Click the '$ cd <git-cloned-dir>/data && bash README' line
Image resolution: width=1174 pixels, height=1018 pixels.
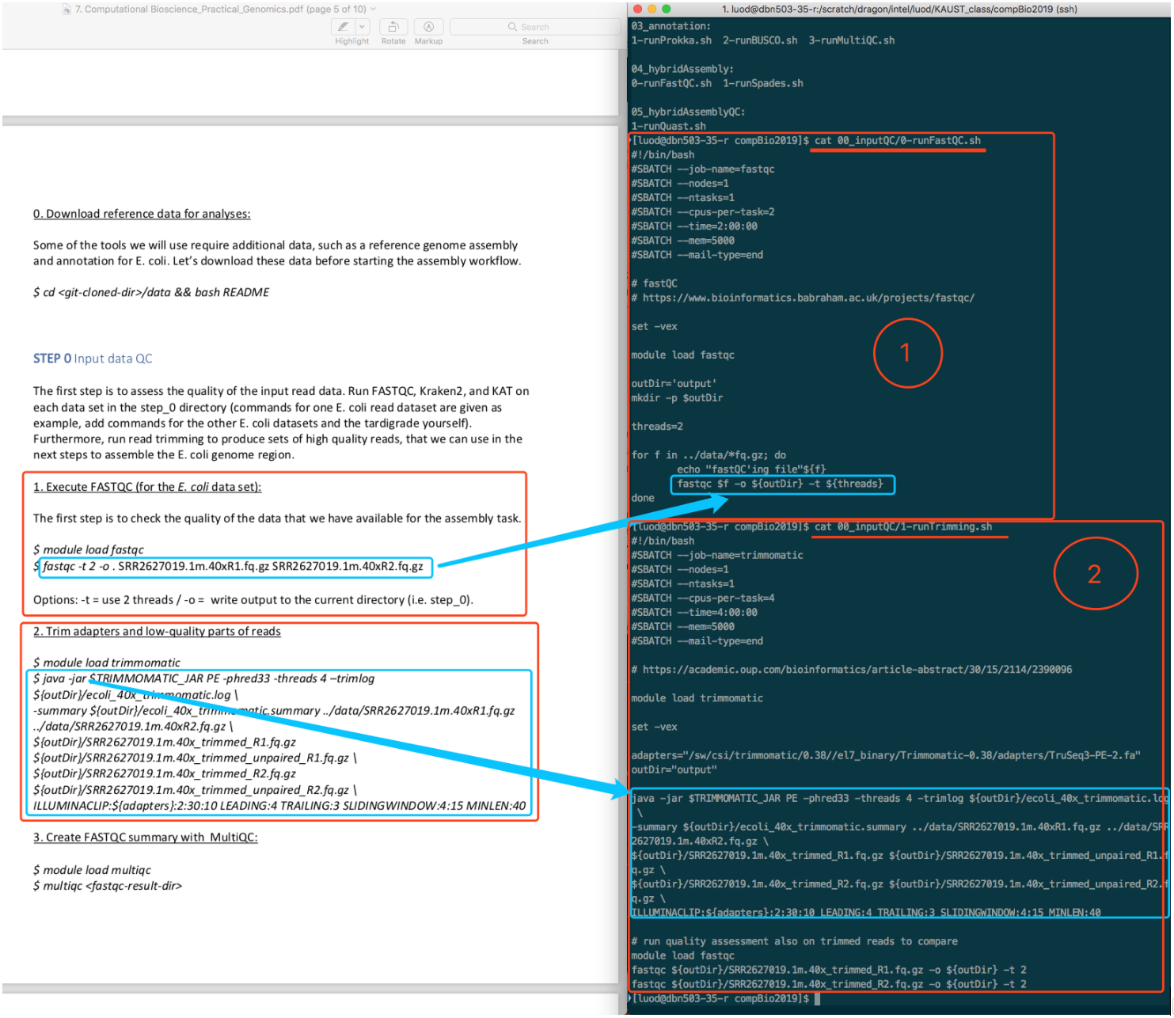pos(151,293)
